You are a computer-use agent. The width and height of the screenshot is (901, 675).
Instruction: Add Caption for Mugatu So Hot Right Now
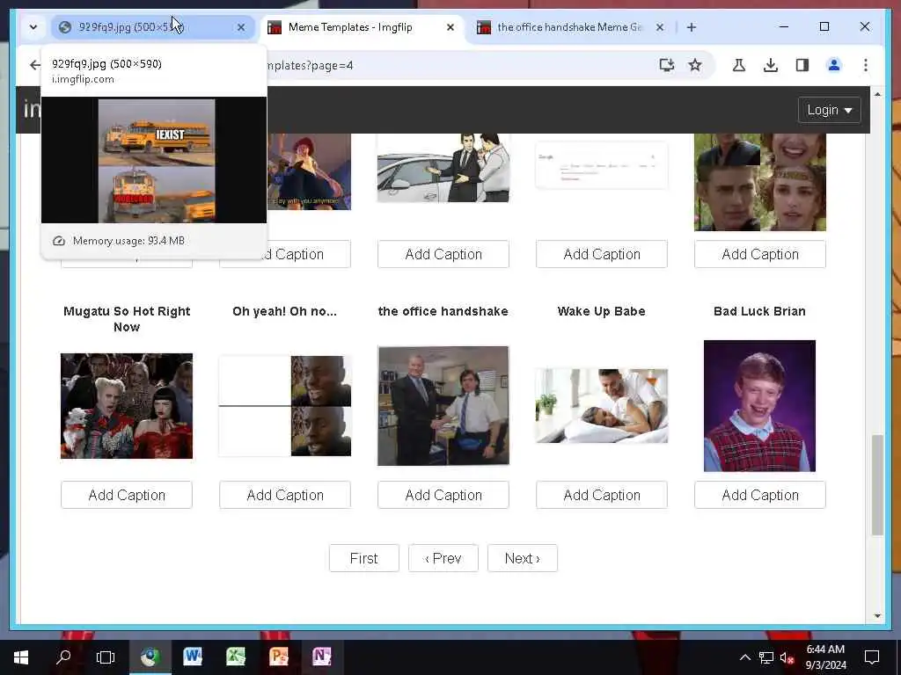(x=127, y=495)
